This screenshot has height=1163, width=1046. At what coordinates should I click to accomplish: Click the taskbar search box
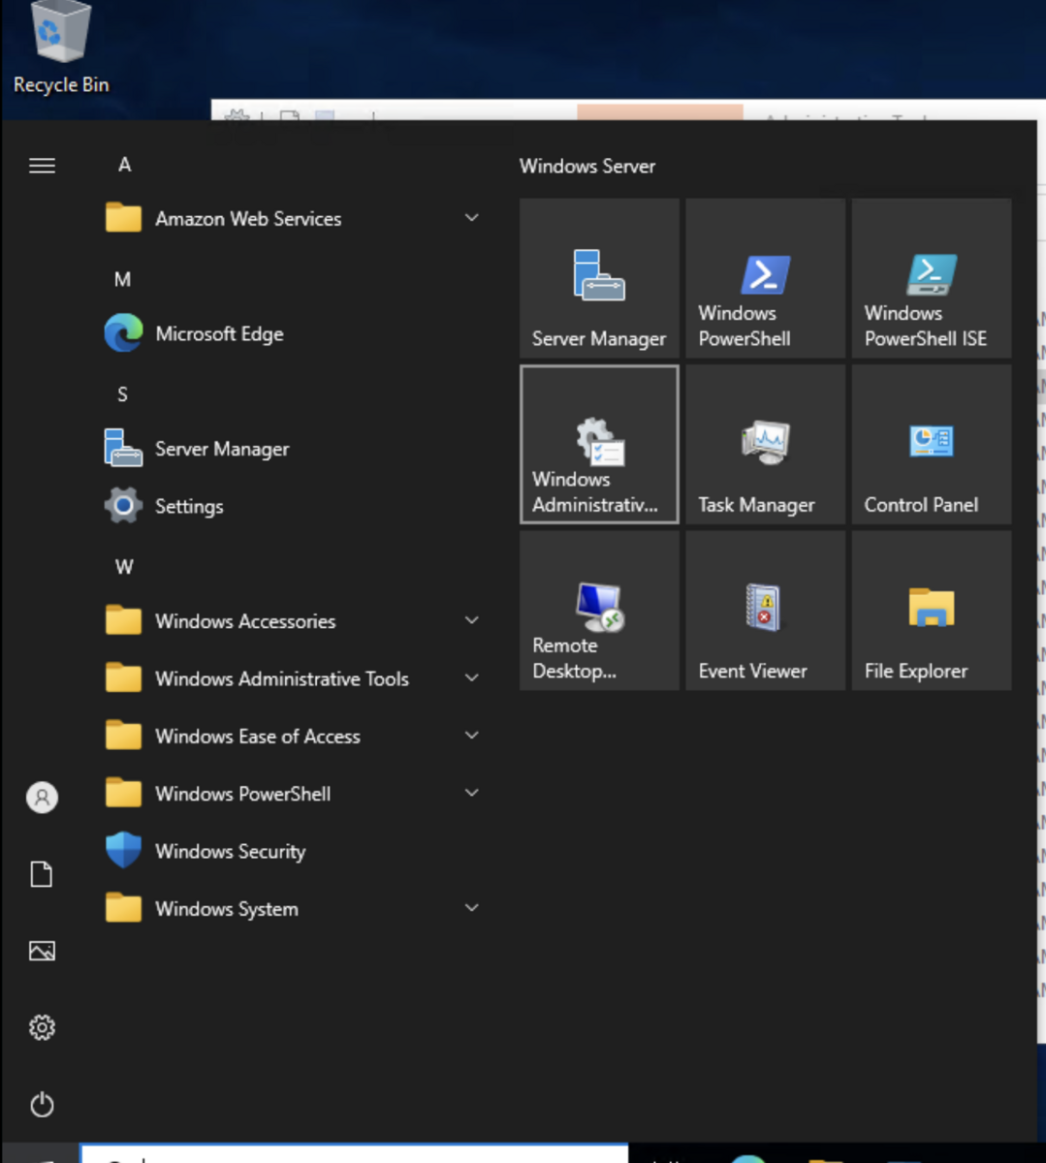pos(355,1153)
